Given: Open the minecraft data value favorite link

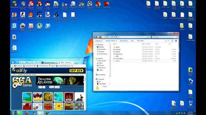Looking at the screenshot, I should (65, 66).
